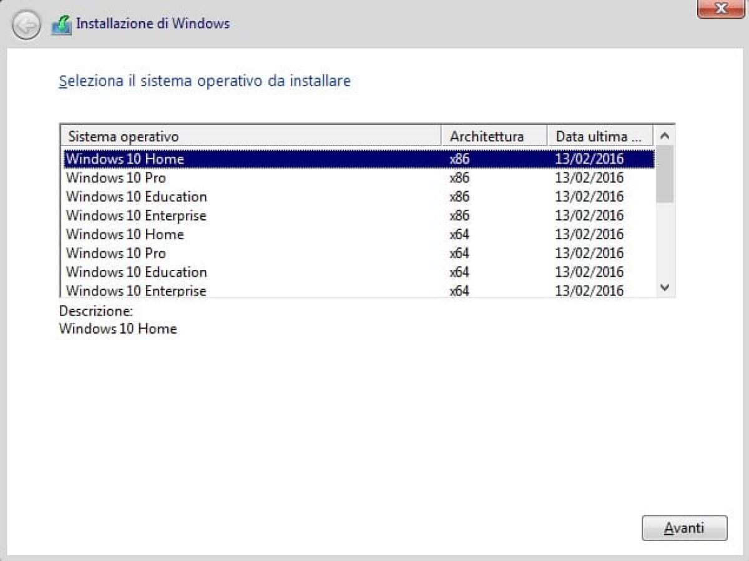Click the scrollbar up arrow
The width and height of the screenshot is (749, 561).
(x=665, y=135)
